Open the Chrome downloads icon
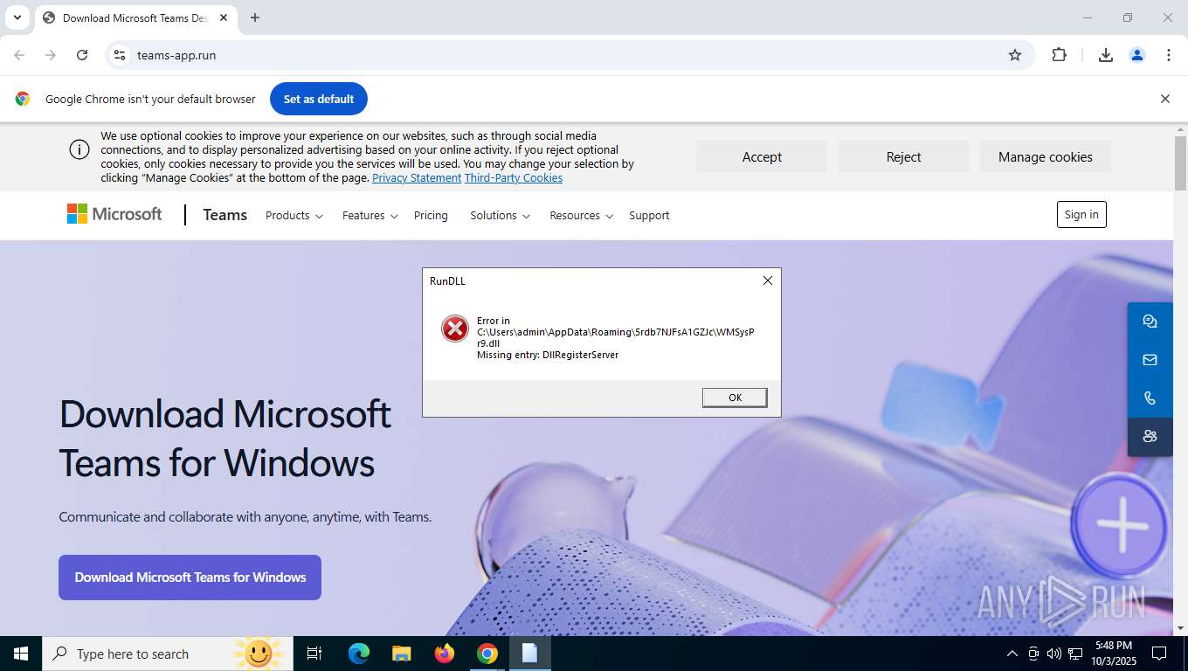1188x671 pixels. 1106,55
